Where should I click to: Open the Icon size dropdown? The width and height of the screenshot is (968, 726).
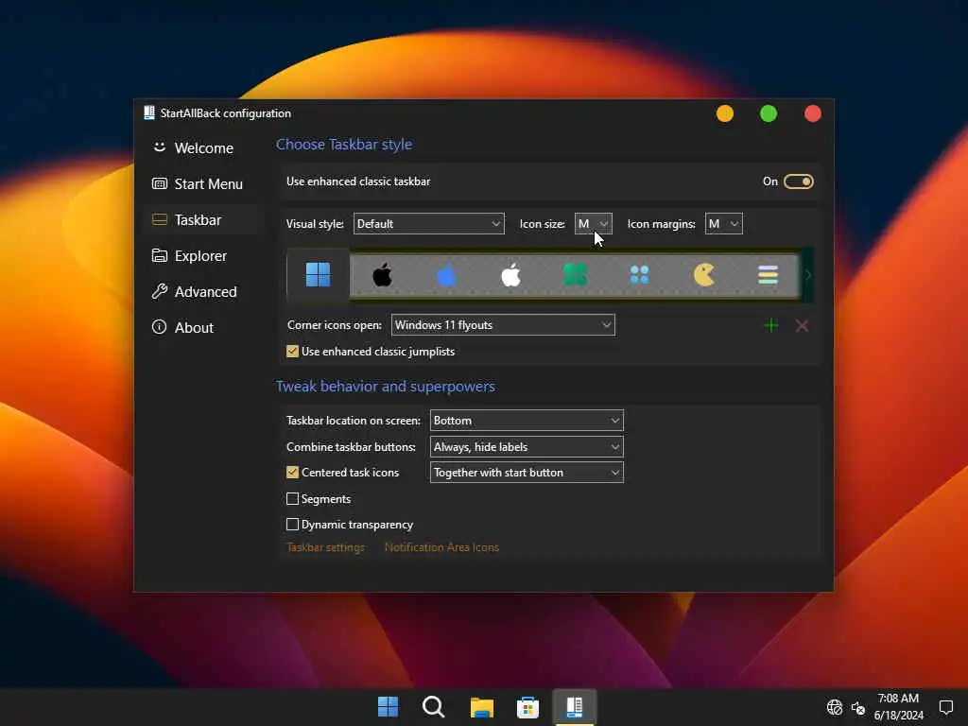[594, 223]
